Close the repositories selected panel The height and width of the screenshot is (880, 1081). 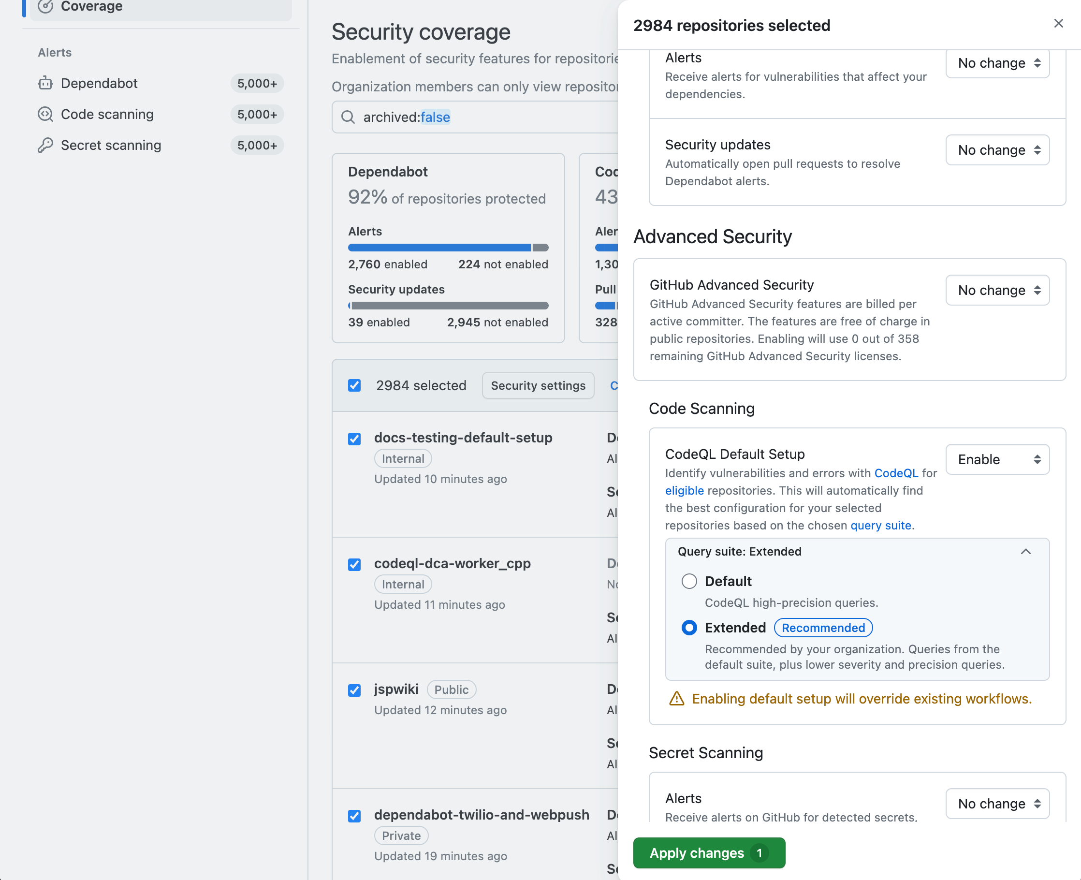pyautogui.click(x=1058, y=23)
